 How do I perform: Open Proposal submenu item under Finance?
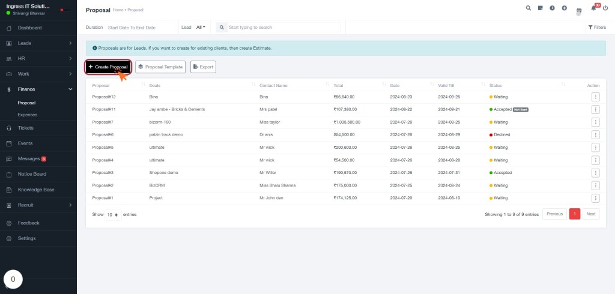pos(26,103)
